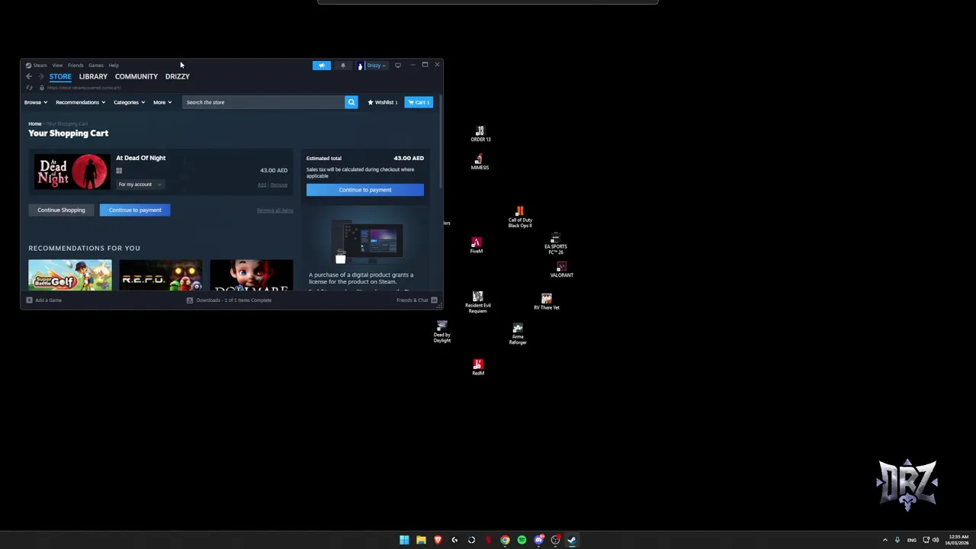Viewport: 976px width, 549px height.
Task: Open the Friends menu
Action: point(75,66)
